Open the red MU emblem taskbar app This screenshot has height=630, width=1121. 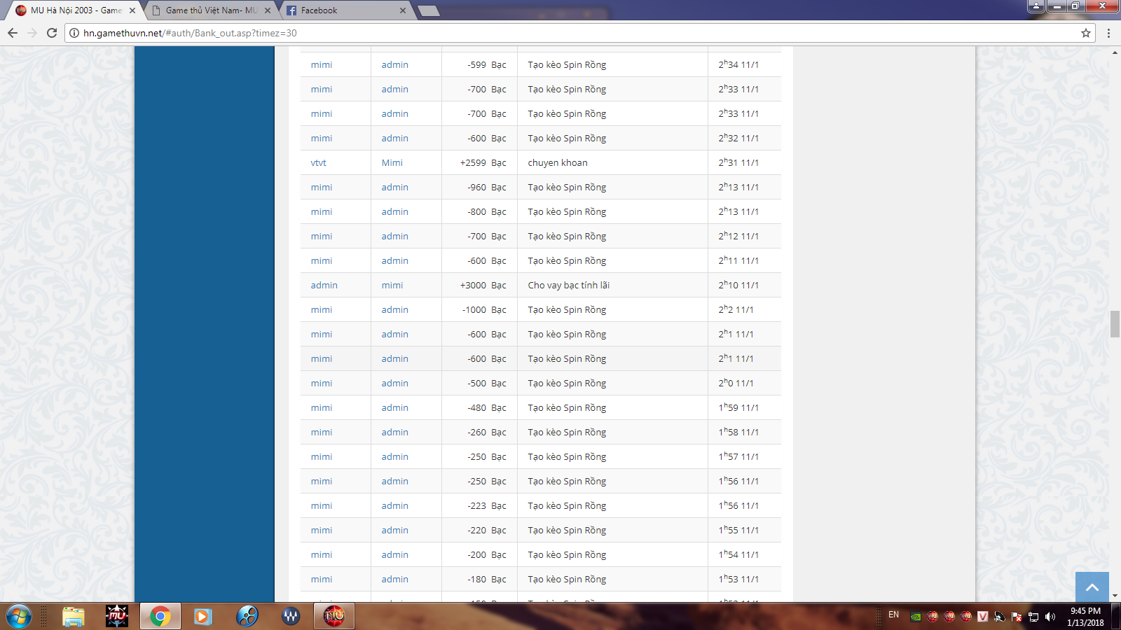334,617
